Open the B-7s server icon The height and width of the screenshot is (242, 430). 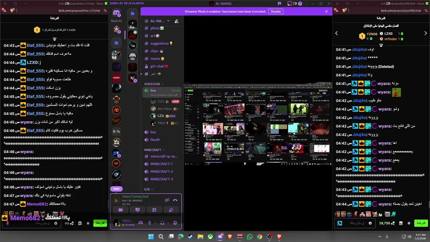click(x=117, y=131)
